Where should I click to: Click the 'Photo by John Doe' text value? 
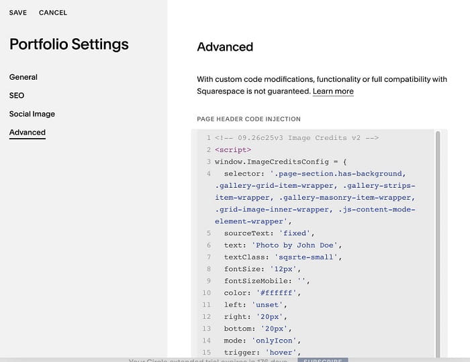pos(295,245)
